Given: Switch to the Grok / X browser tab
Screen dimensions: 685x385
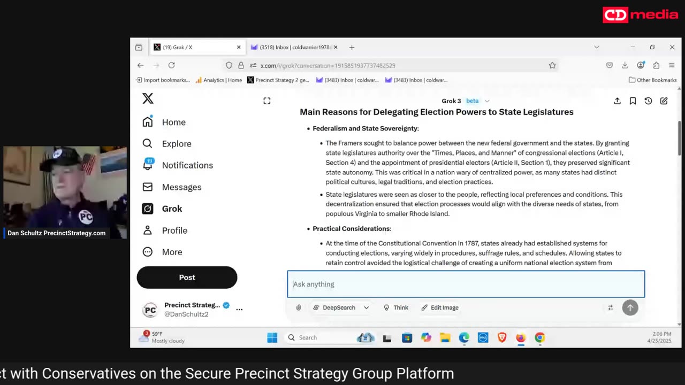Looking at the screenshot, I should tap(197, 47).
